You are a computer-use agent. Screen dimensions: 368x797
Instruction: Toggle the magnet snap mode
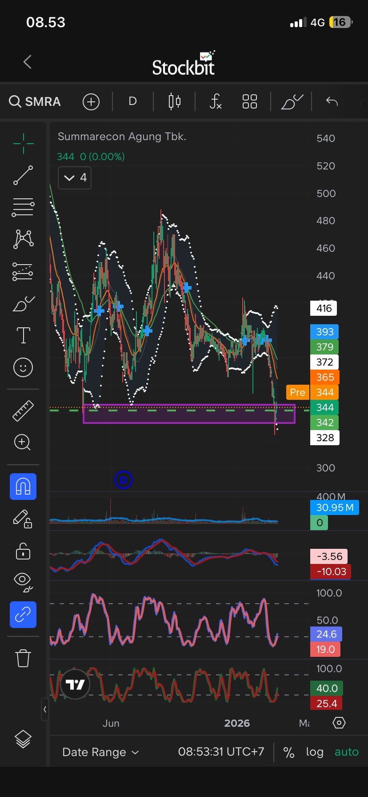(x=23, y=487)
